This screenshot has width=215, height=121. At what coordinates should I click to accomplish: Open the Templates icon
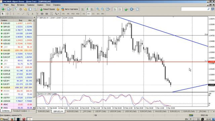click(x=137, y=9)
